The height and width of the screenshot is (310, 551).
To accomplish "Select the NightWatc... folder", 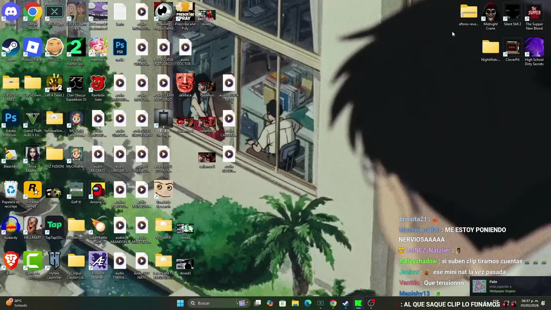I will (490, 50).
